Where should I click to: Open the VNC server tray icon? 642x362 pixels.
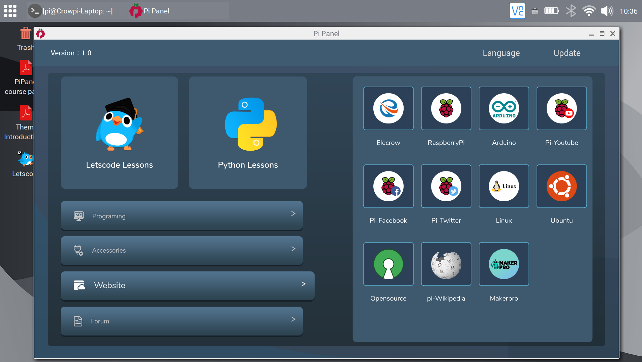click(517, 11)
